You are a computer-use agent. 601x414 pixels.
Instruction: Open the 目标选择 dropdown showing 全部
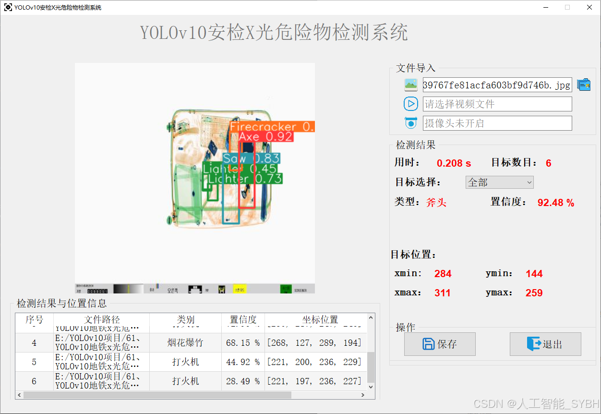pyautogui.click(x=499, y=182)
